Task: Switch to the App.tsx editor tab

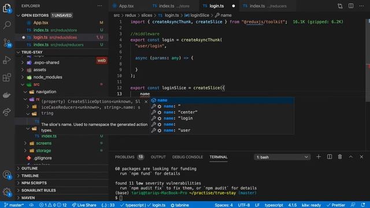Action: click(x=127, y=6)
